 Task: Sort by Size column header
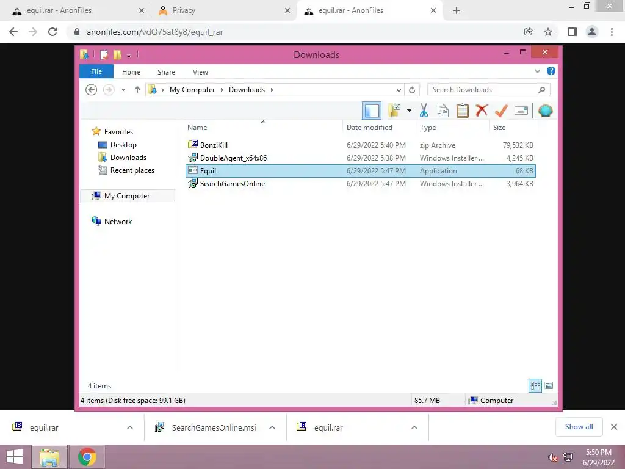pyautogui.click(x=513, y=127)
